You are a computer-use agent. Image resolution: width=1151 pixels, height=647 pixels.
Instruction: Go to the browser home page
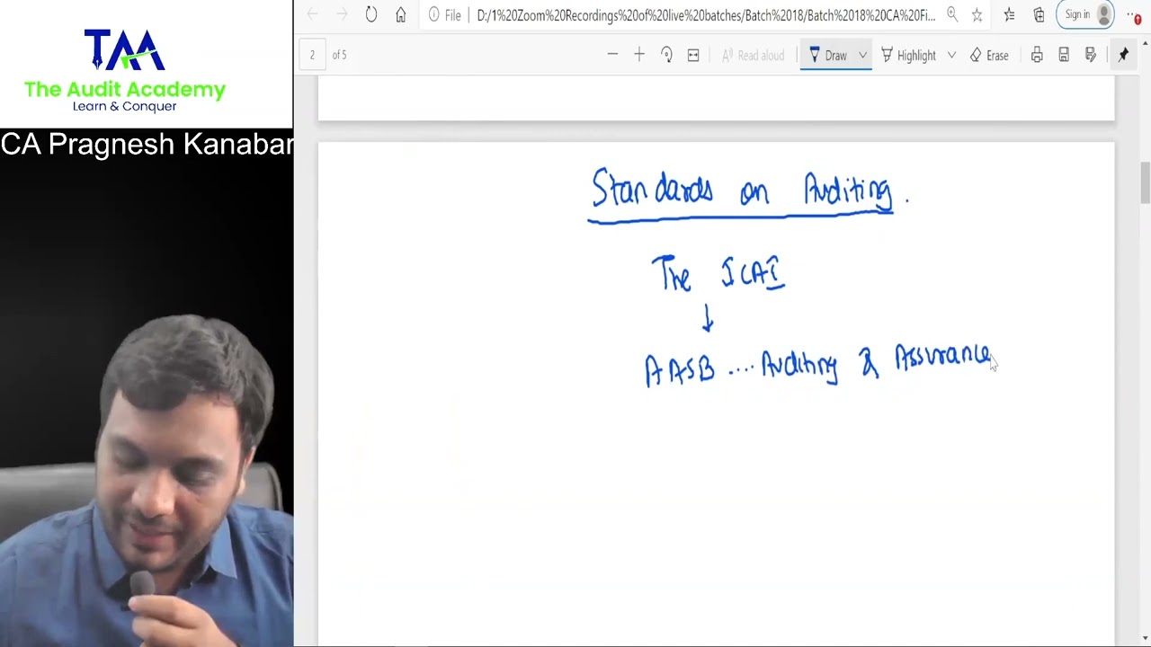401,14
